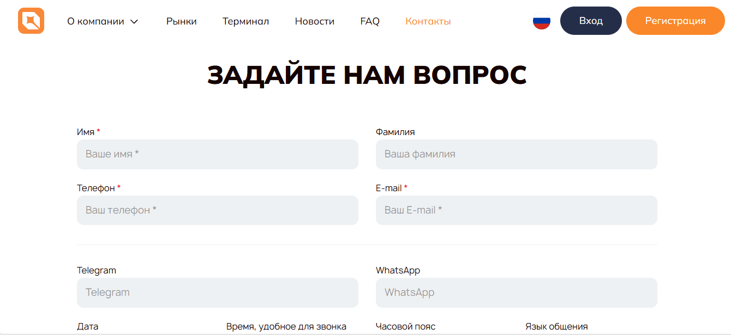This screenshot has height=335, width=731.
Task: Open the Russian flag language selector
Action: (542, 21)
